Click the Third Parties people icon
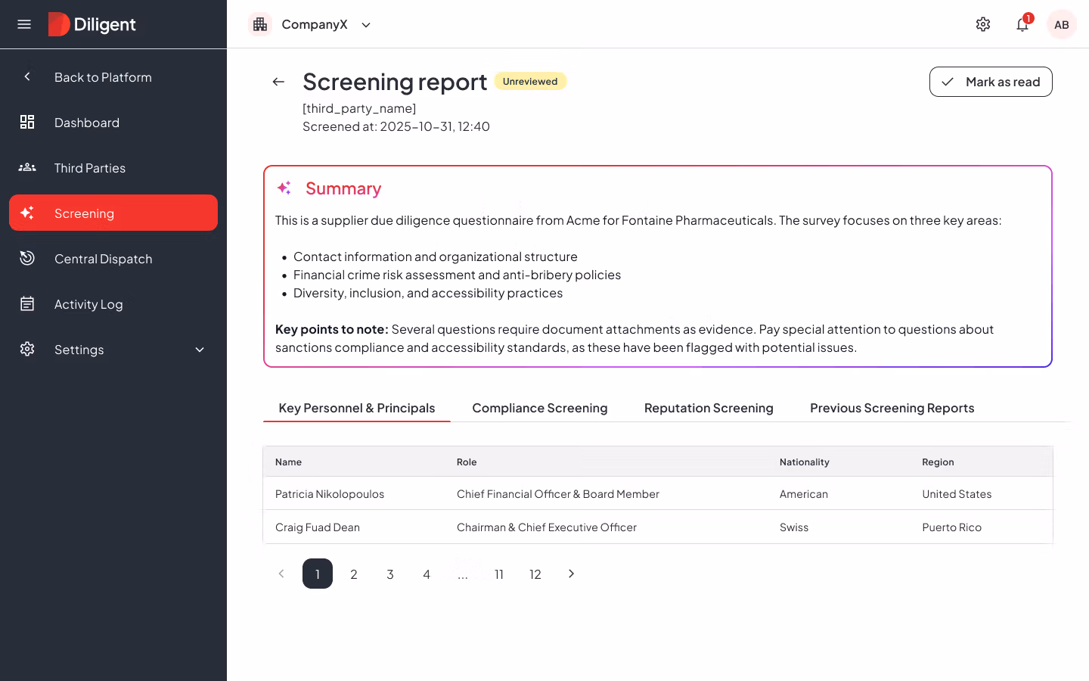The width and height of the screenshot is (1089, 681). [x=27, y=167]
